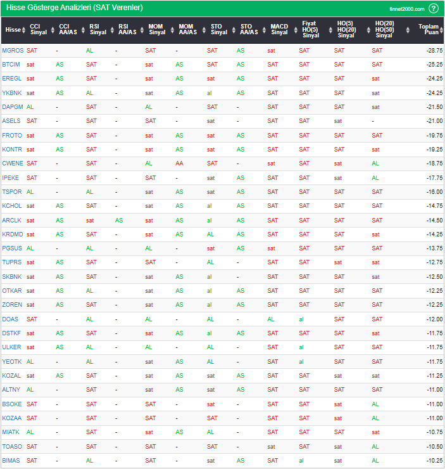Sort by RSI AA/AS column header
Image resolution: width=445 pixels, height=469 pixels.
(127, 30)
